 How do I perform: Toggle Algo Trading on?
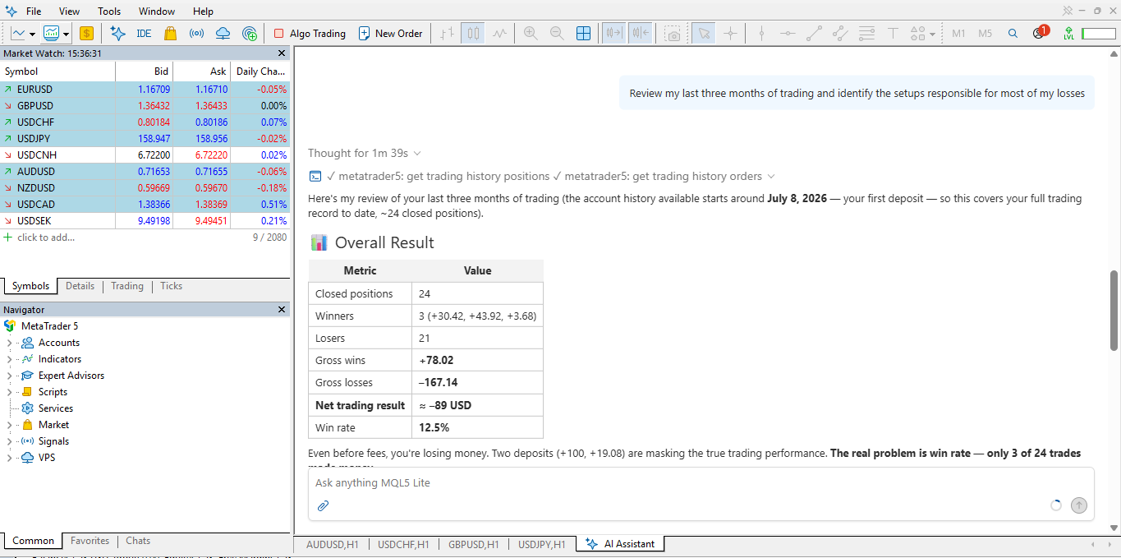310,34
